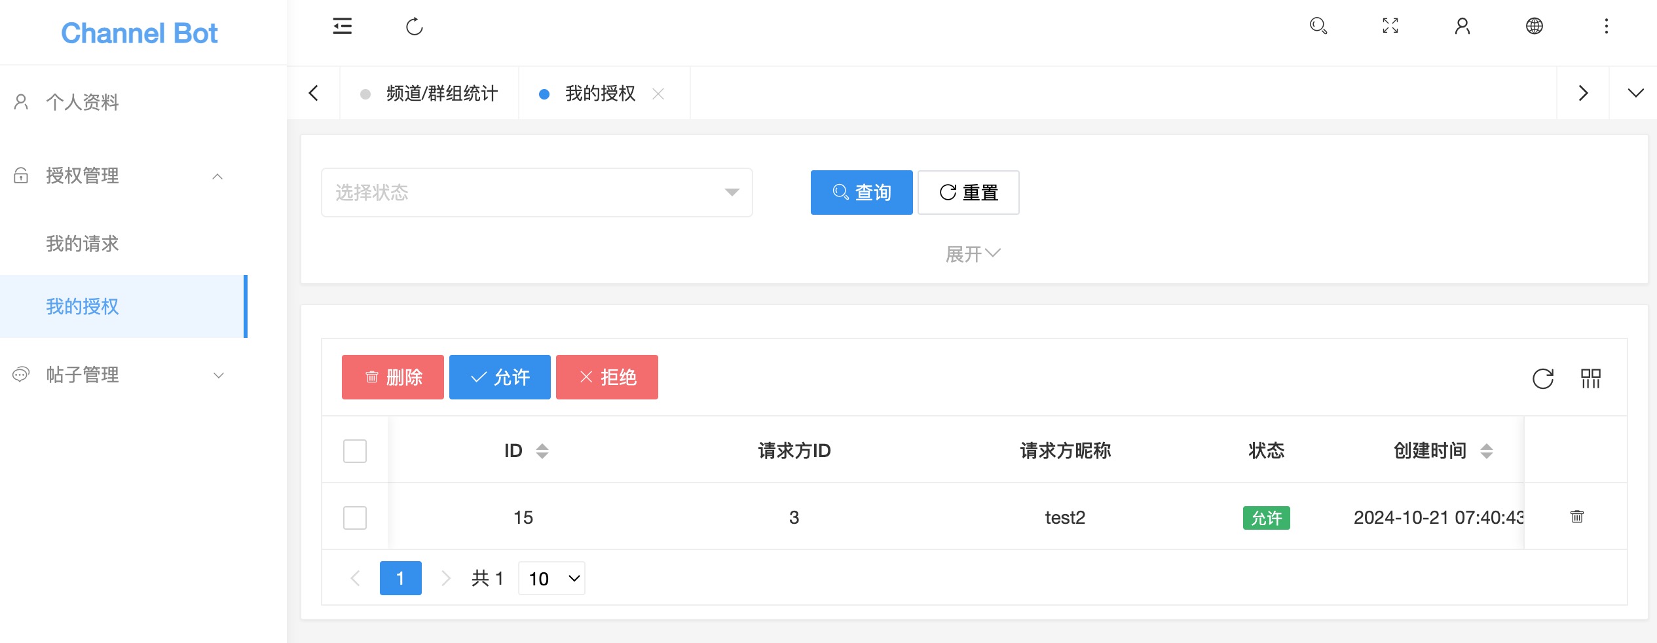Open the table column settings grid icon
This screenshot has width=1657, height=643.
point(1590,378)
